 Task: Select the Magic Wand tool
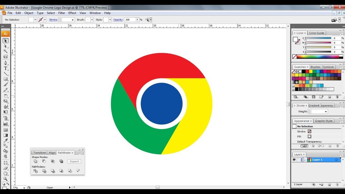click(x=5, y=51)
